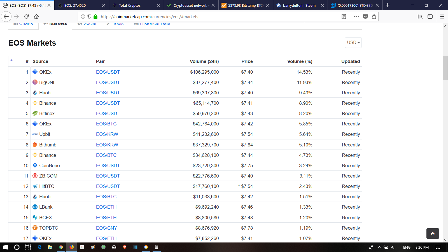Sort table by rank number arrow
Screen dimensions: 448x252
tap(11, 60)
